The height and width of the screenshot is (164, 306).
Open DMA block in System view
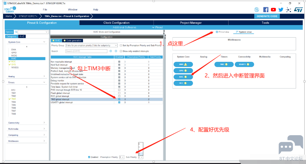[x=183, y=64]
